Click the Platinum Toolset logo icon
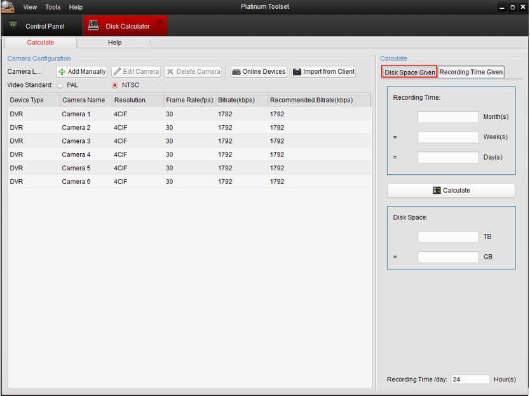The height and width of the screenshot is (396, 530). 7,7
